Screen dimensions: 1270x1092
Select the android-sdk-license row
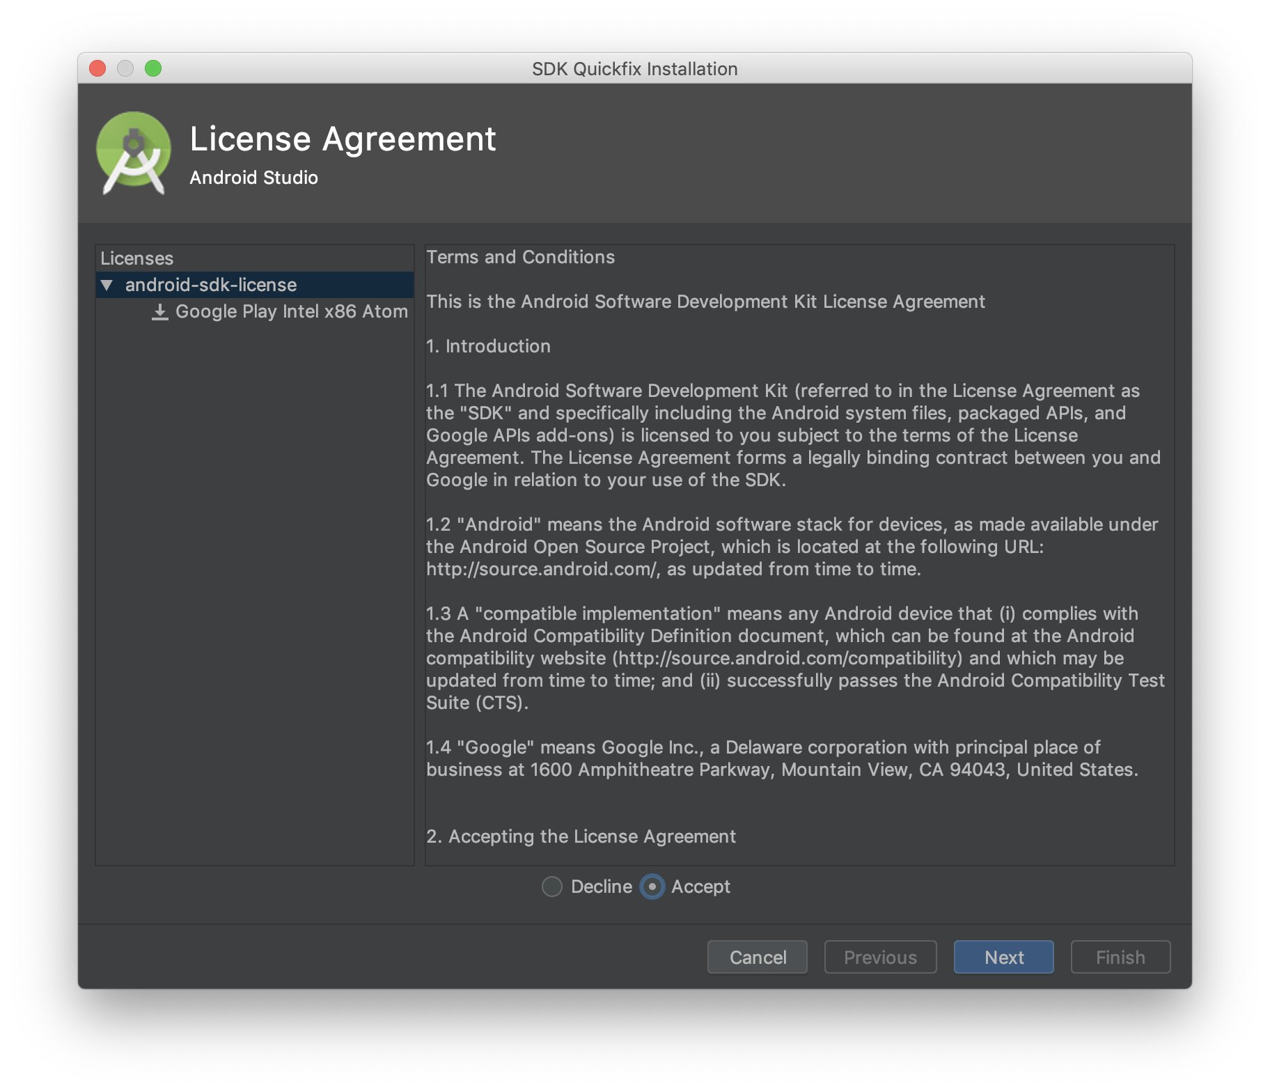coord(255,285)
